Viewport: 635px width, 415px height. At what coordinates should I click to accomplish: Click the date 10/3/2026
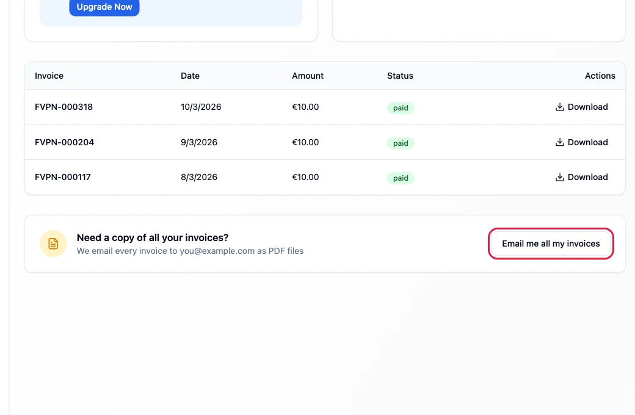coord(201,107)
